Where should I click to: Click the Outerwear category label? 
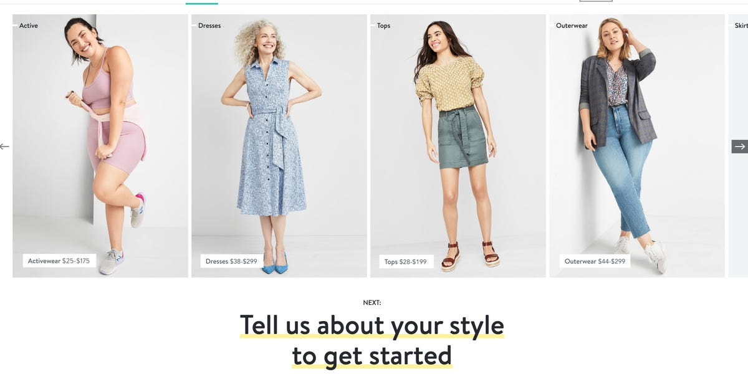point(572,26)
